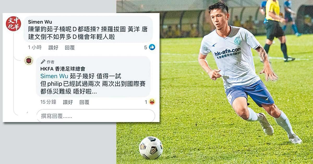Like the HKFA reply with 讚好

pyautogui.click(x=68, y=102)
